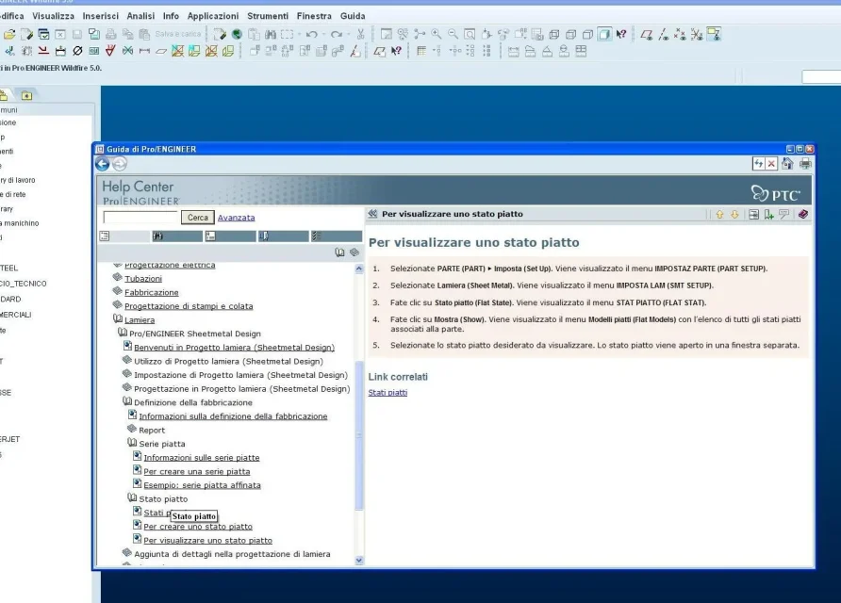Click the help search text field
The image size is (841, 603).
(140, 217)
